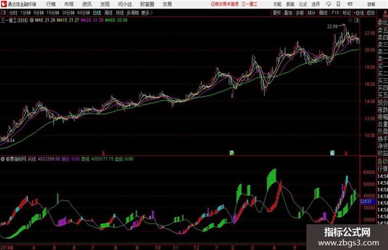388x250 pixels.
Task: Click the diamond icon atop the chart
Action: click(350, 21)
